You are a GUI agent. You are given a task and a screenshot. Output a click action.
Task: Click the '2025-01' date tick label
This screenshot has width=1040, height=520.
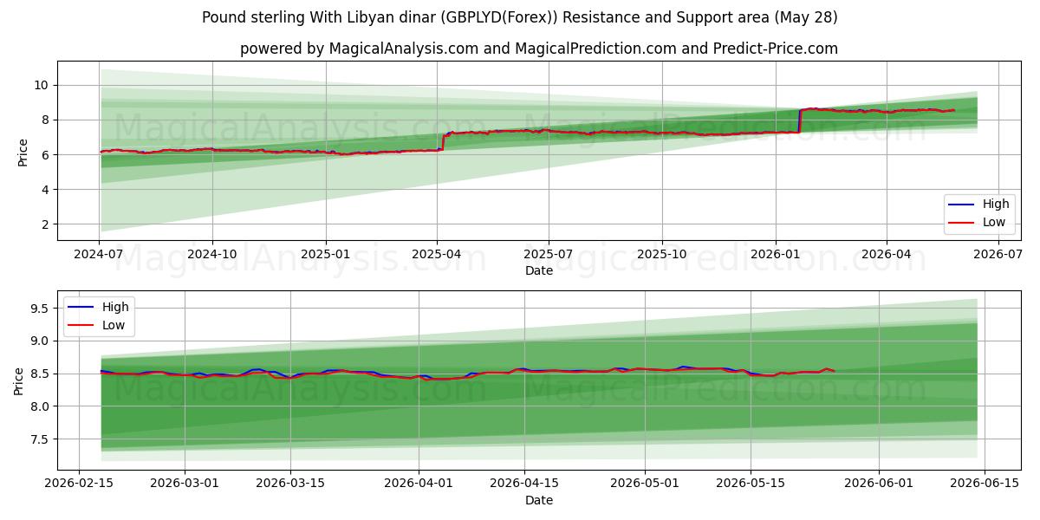point(325,255)
